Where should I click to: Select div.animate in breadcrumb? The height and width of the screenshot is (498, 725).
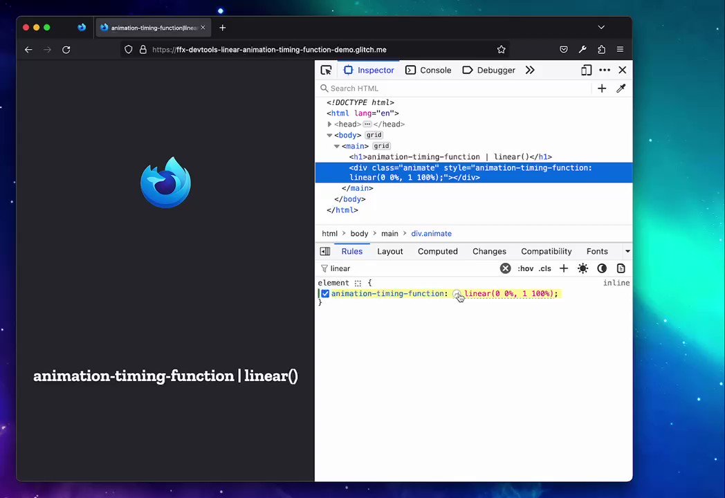pos(432,234)
